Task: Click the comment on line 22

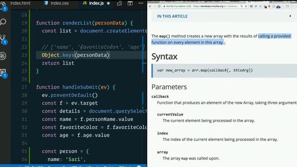Action: (x=93, y=47)
